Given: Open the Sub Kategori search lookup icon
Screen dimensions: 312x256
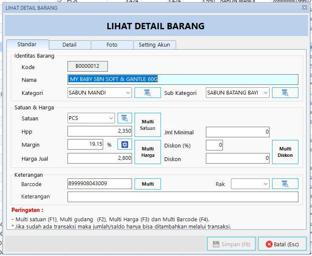Looking at the screenshot, I should (x=285, y=93).
